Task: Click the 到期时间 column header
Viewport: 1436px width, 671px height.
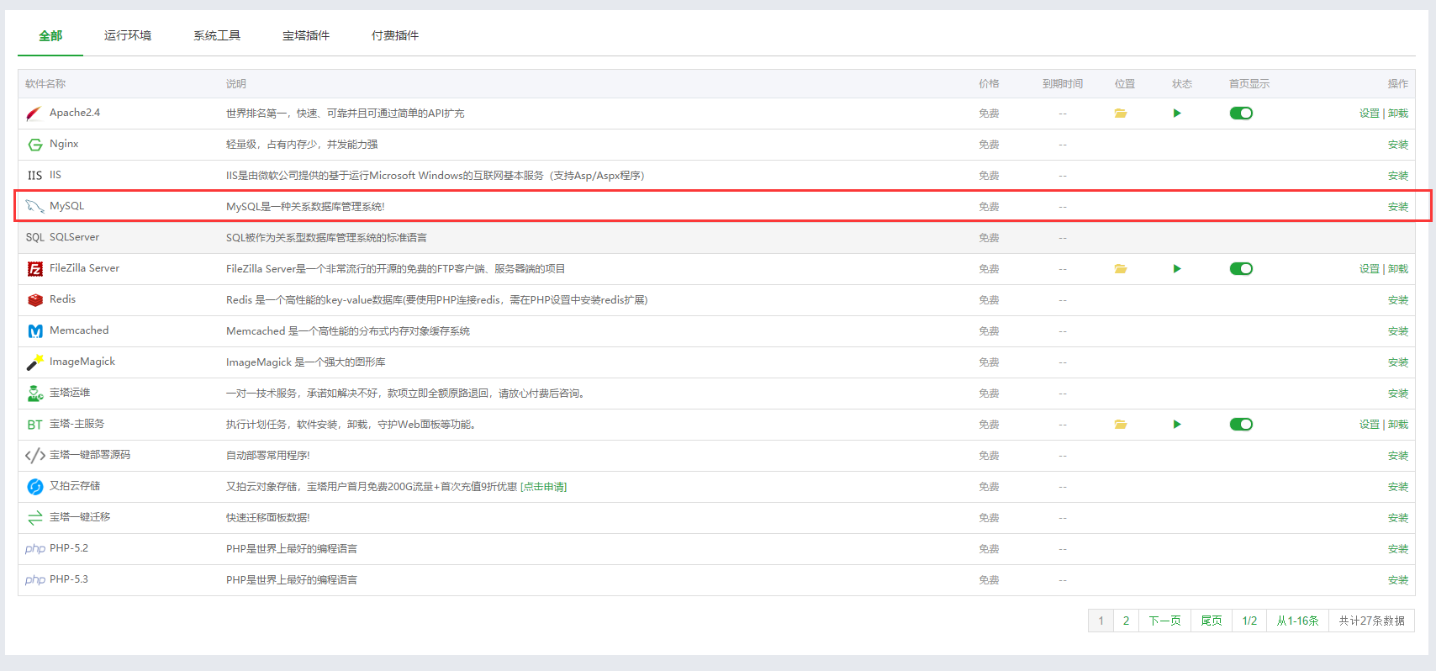Action: (x=1063, y=84)
